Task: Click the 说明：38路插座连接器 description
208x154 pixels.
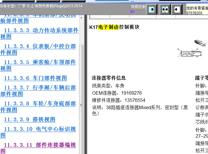Action: pyautogui.click(x=140, y=110)
